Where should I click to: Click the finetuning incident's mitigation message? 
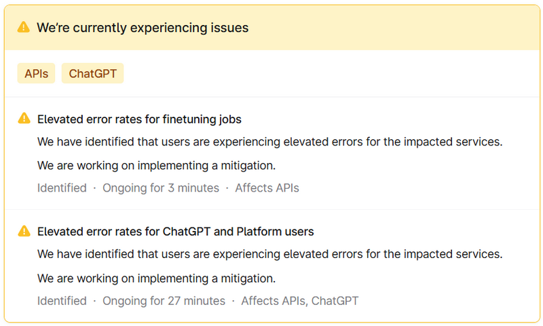click(156, 165)
